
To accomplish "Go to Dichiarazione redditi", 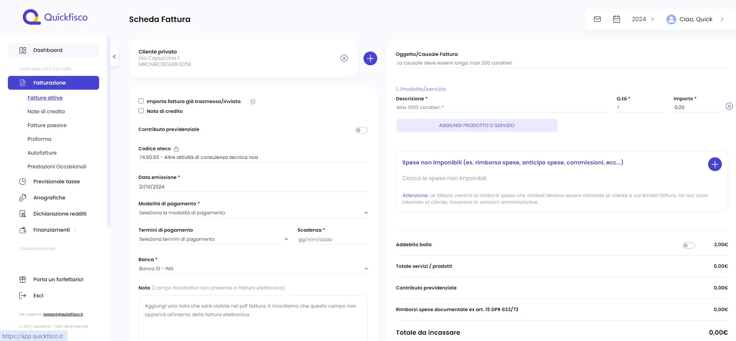I will (60, 214).
